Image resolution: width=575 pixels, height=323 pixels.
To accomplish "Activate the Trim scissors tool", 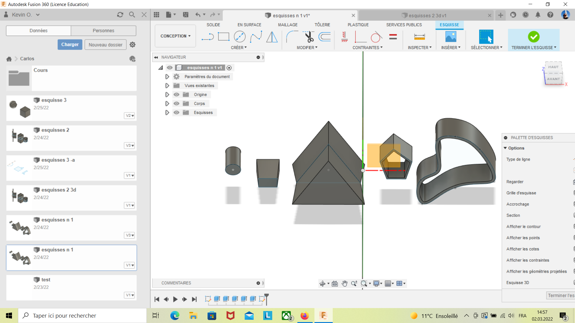I will [309, 37].
